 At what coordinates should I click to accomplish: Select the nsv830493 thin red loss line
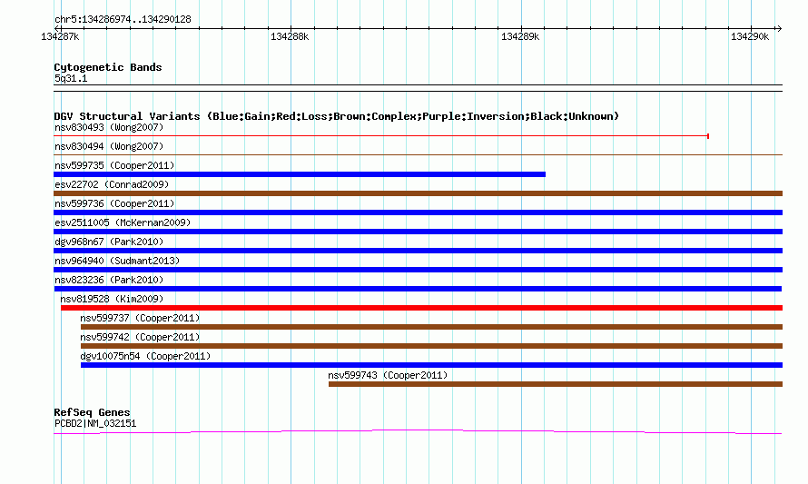[381, 136]
